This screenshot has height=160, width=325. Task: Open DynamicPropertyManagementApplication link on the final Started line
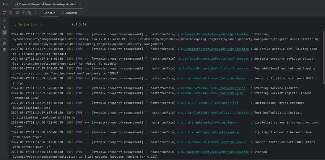click(217, 152)
